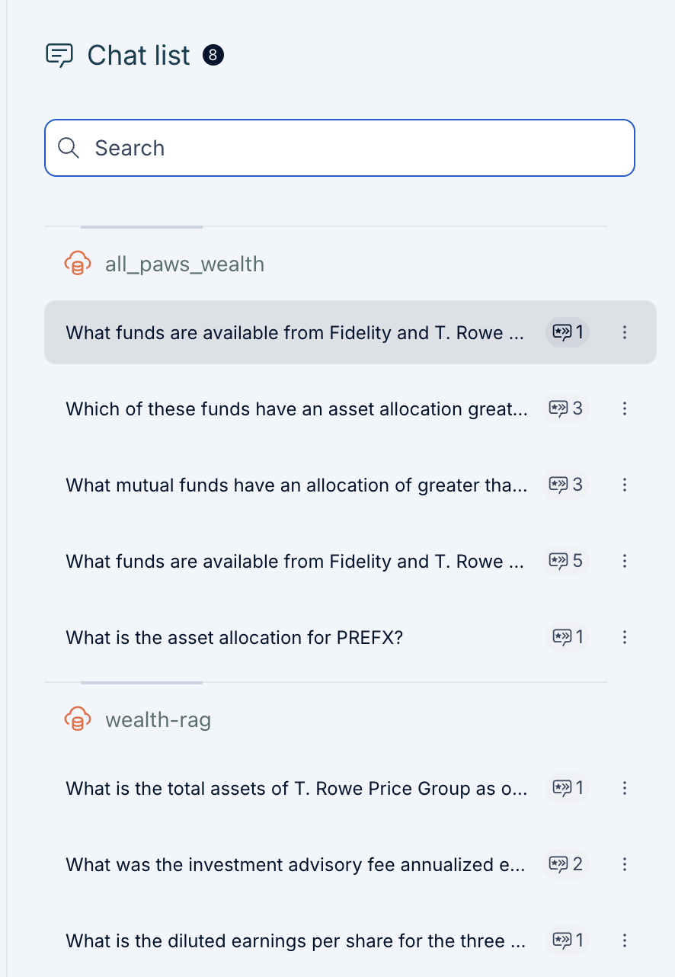
Task: Open kebab menu for diluted earnings chat
Action: click(x=625, y=940)
